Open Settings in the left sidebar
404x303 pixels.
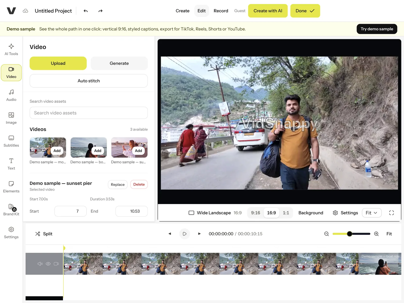(x=11, y=233)
